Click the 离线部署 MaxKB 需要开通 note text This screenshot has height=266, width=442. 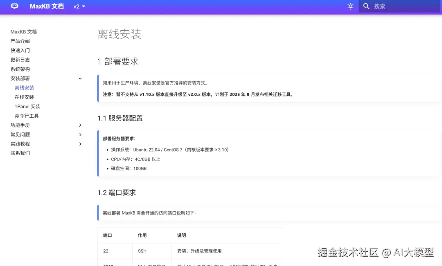point(149,213)
